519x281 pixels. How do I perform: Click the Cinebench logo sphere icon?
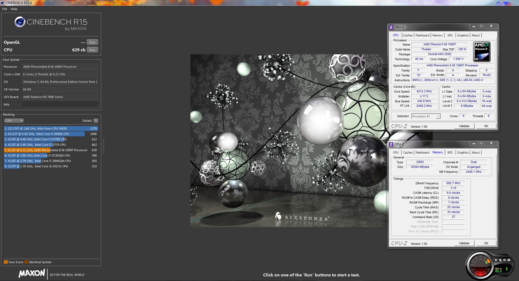pyautogui.click(x=20, y=22)
